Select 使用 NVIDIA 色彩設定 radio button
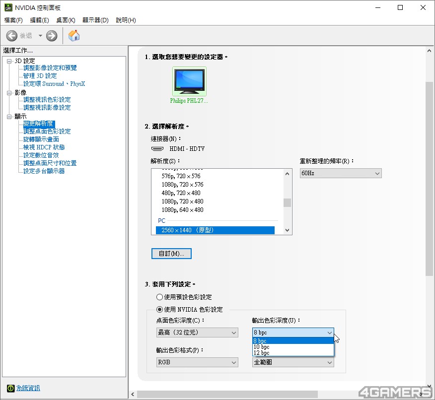The image size is (435, 400). (159, 309)
